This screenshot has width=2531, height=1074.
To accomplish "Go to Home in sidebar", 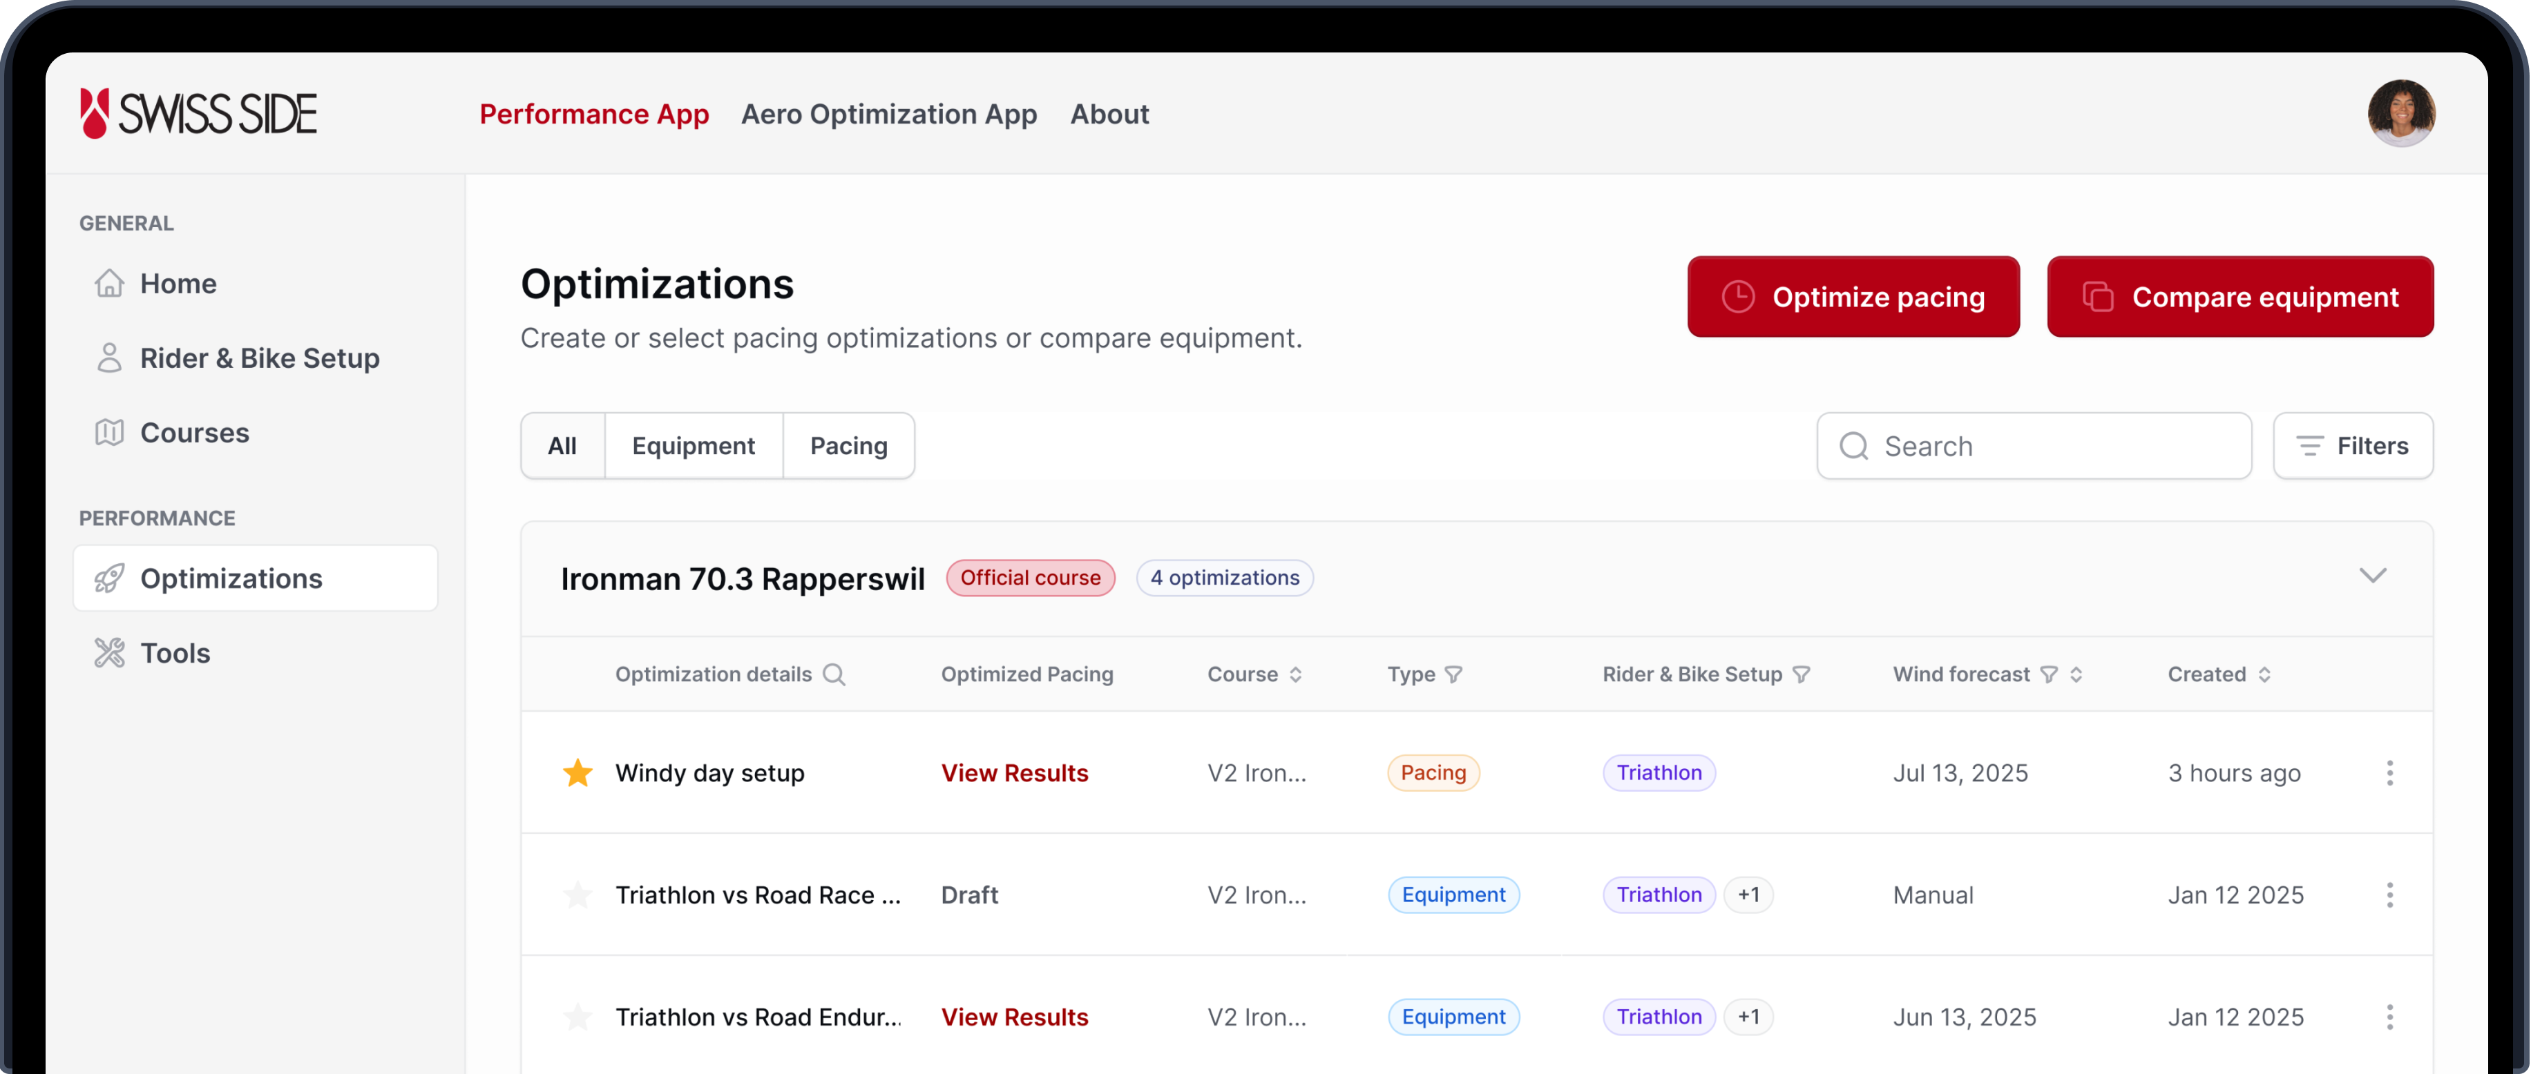I will [256, 284].
